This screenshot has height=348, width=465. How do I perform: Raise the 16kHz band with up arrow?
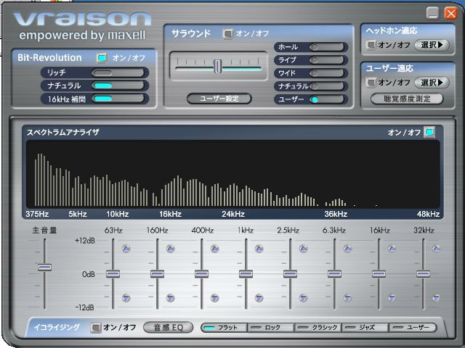pyautogui.click(x=392, y=249)
